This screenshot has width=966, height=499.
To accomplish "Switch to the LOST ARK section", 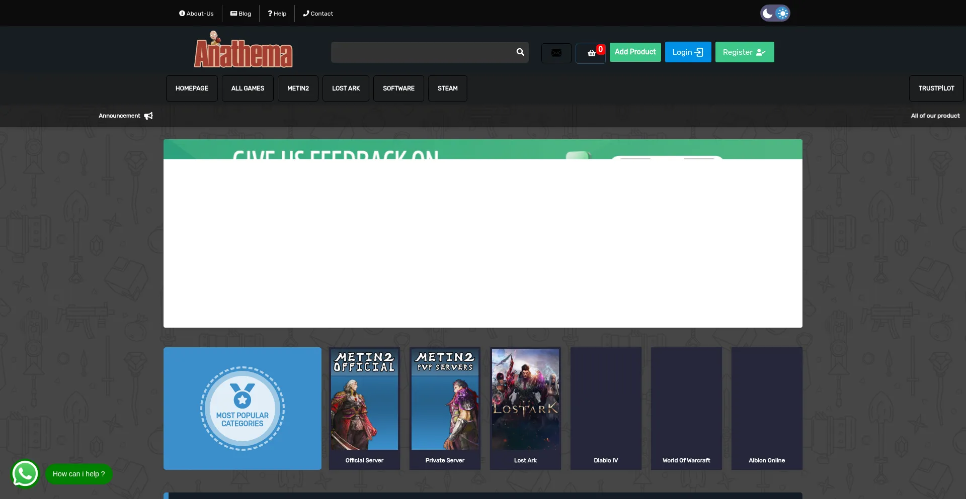I will click(346, 88).
